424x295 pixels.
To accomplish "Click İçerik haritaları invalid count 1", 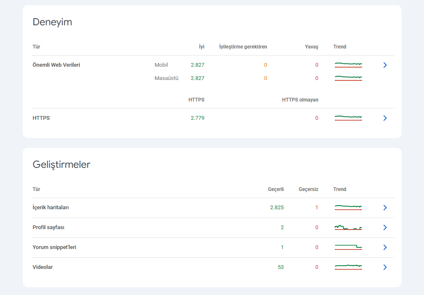I will [x=316, y=208].
